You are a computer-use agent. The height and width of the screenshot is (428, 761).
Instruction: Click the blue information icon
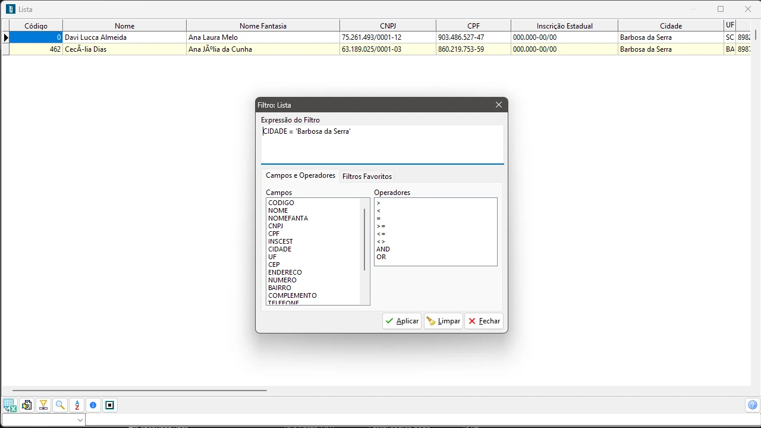(93, 405)
